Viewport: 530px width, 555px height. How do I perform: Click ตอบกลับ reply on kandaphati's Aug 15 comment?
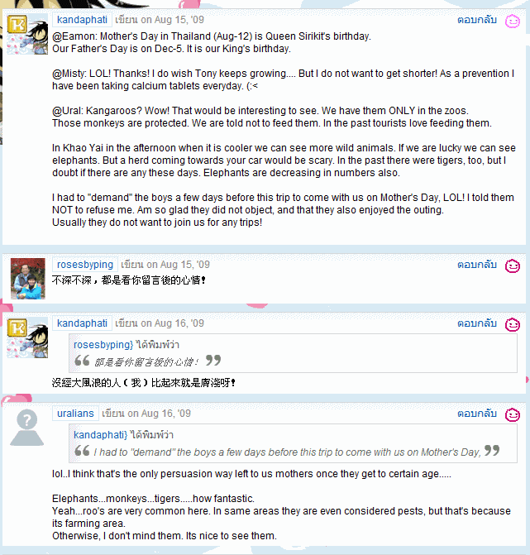(x=477, y=20)
